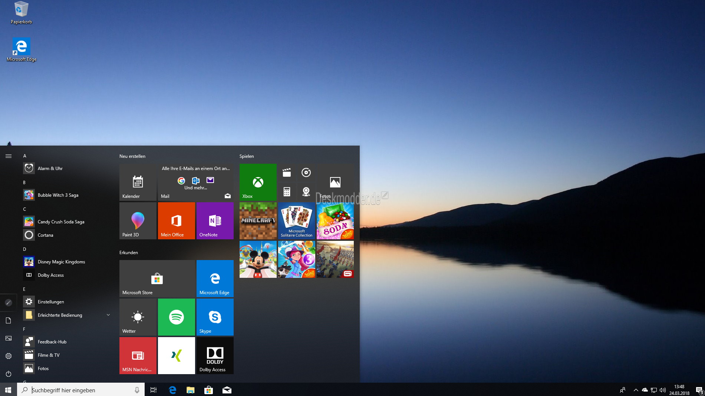Click the Spielen group title
The width and height of the screenshot is (705, 396).
(247, 156)
